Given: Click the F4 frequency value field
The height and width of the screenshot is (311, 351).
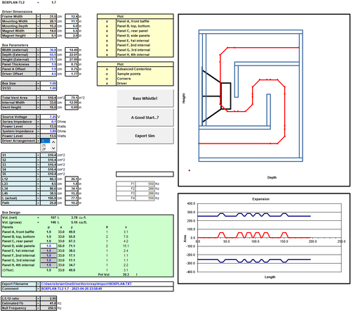Looking at the screenshot, I should click(x=145, y=198).
